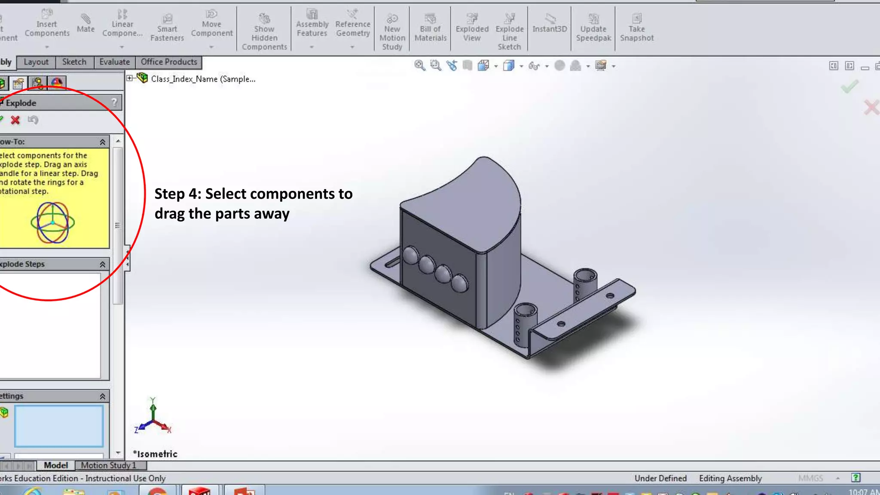The image size is (880, 495).
Task: Open Explode panel help question mark
Action: tap(114, 102)
